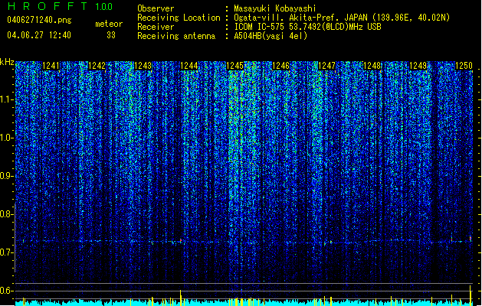This screenshot has height=306, width=482.
Task: Click the 1246 time marker
Action: (280, 66)
